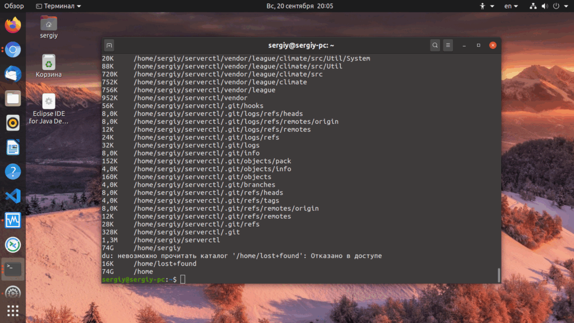Select the Terminal dock icon

[13, 269]
